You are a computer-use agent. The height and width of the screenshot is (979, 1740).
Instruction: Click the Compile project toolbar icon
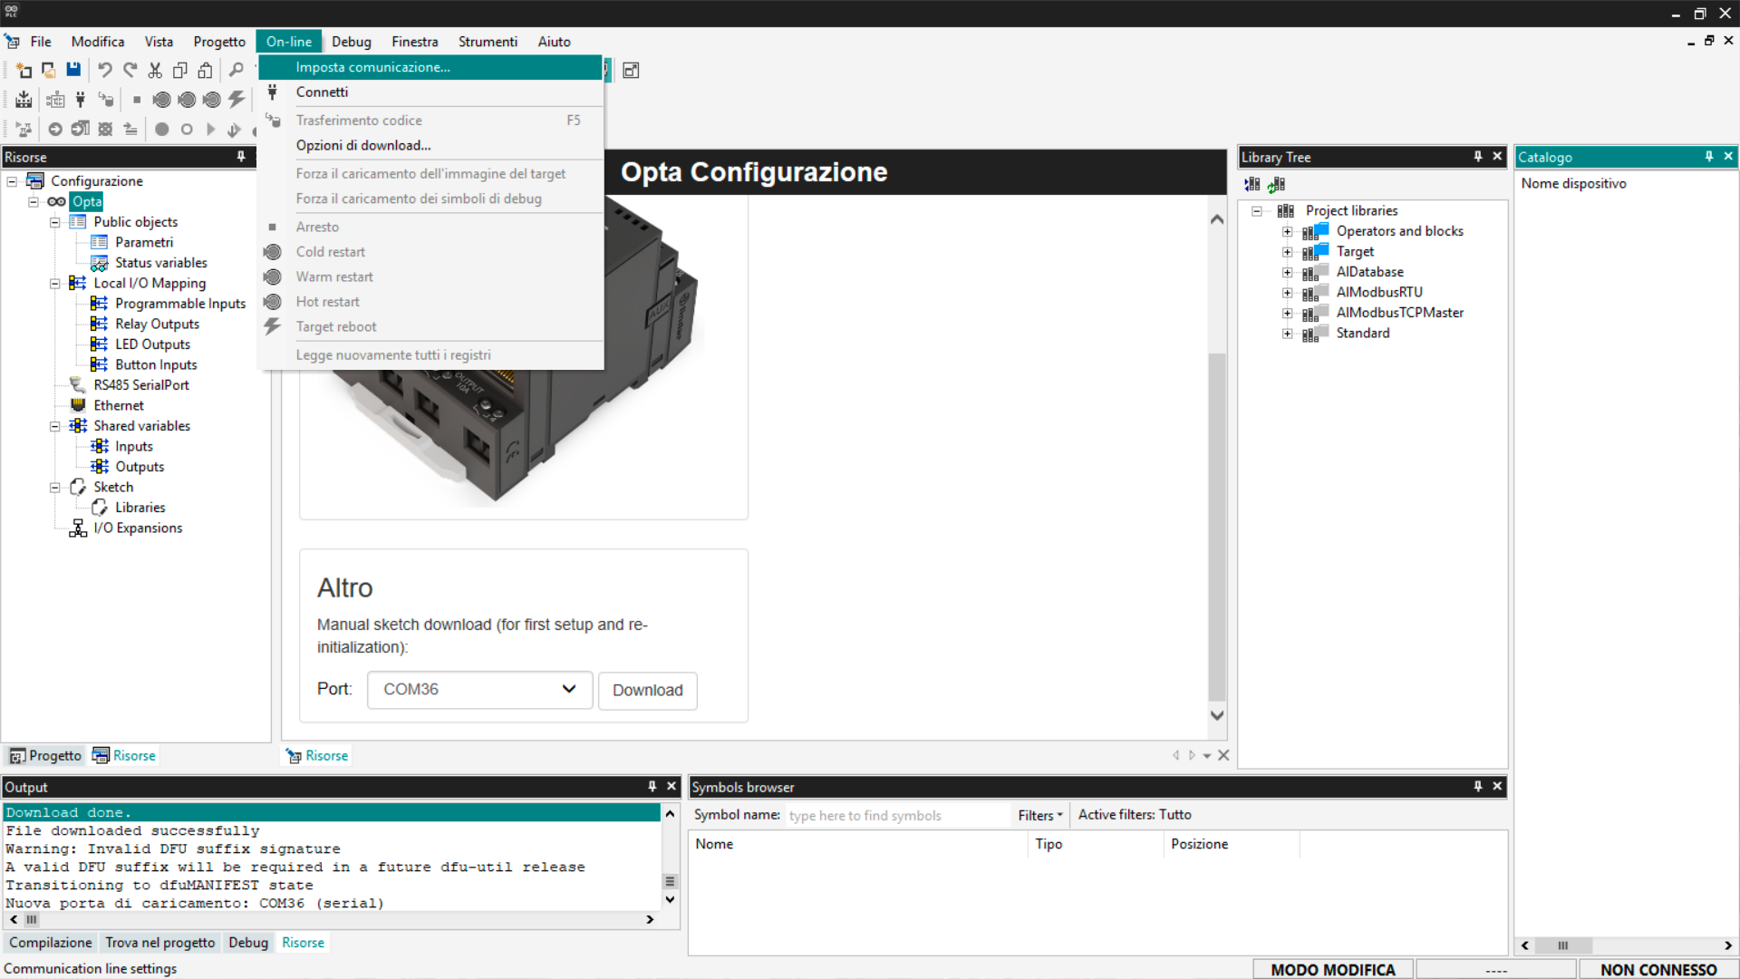point(24,100)
